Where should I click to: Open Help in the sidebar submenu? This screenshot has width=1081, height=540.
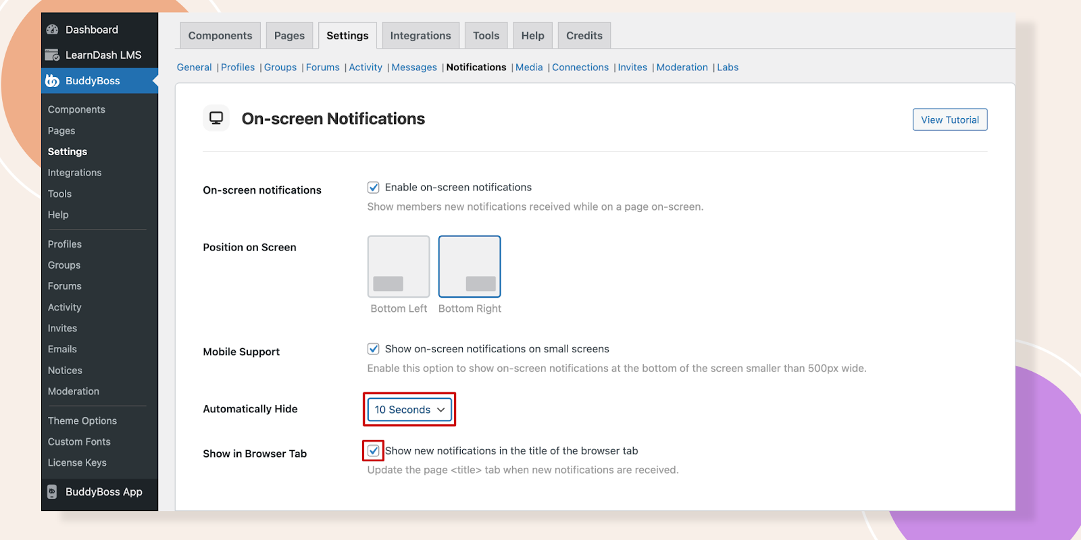(x=58, y=215)
